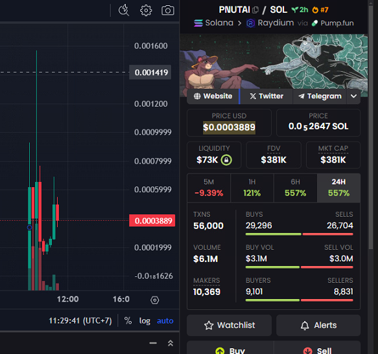Screen dimensions: 378x354
Task: Take chart snapshot with camera icon
Action: click(168, 10)
